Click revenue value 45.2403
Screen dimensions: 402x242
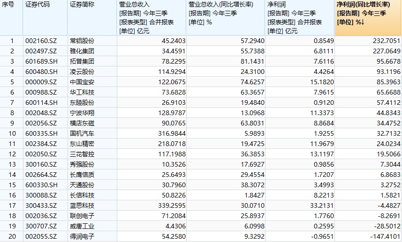tap(174, 41)
